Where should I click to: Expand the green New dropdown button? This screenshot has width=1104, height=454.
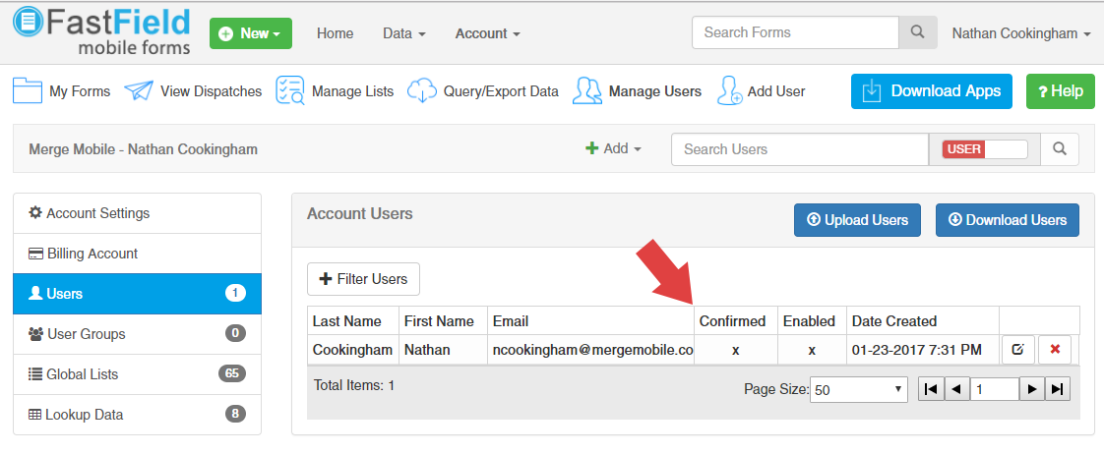pos(251,33)
